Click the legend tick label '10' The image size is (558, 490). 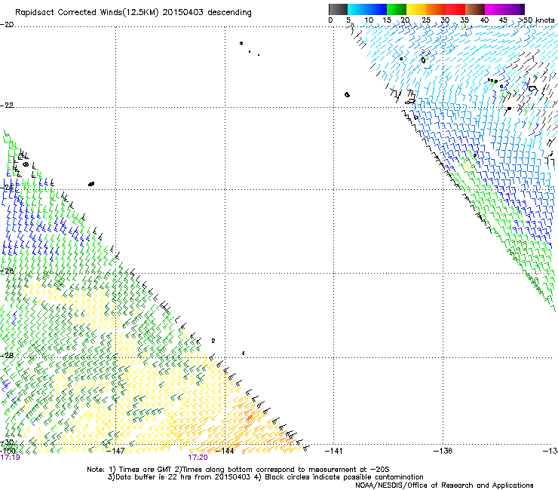[369, 20]
